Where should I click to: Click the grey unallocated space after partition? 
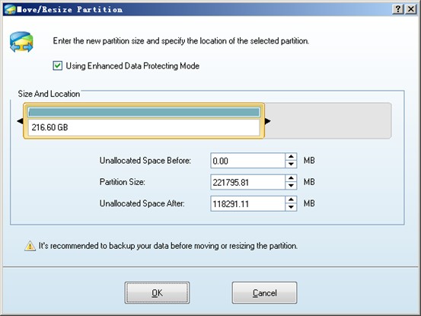click(328, 121)
